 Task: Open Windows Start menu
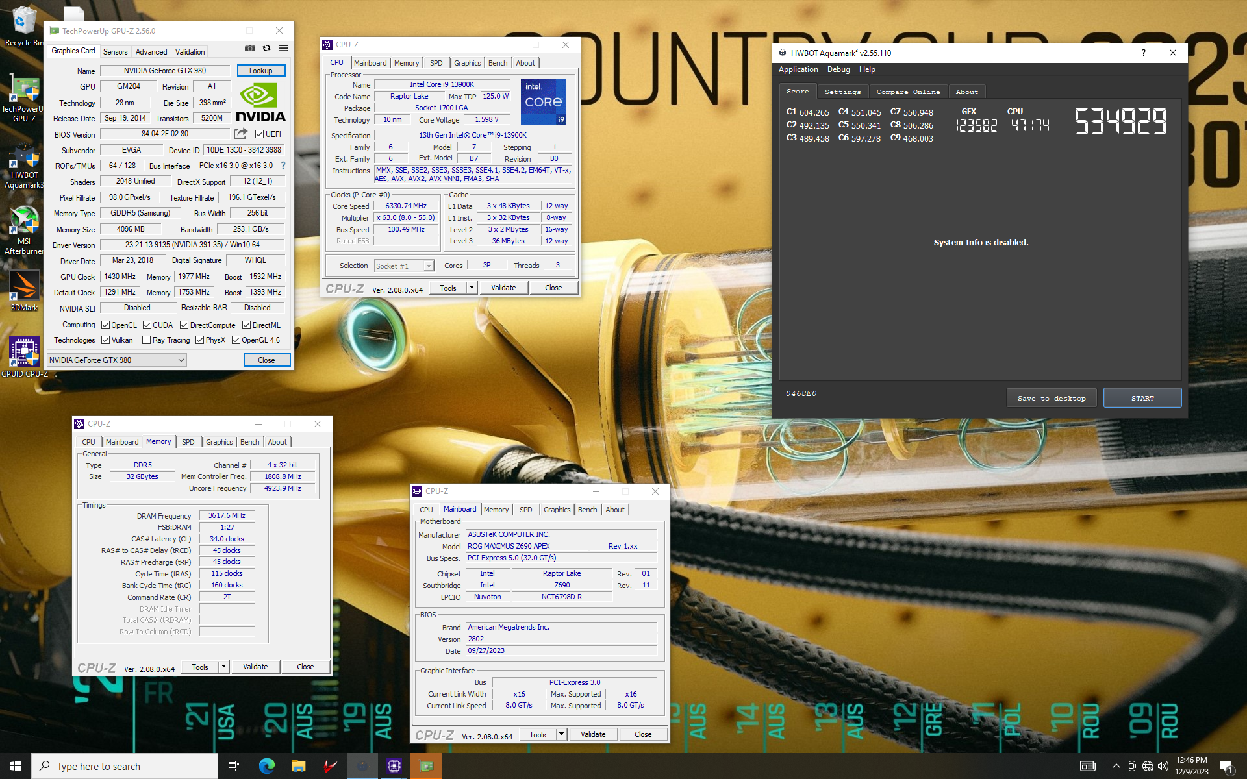tap(16, 766)
